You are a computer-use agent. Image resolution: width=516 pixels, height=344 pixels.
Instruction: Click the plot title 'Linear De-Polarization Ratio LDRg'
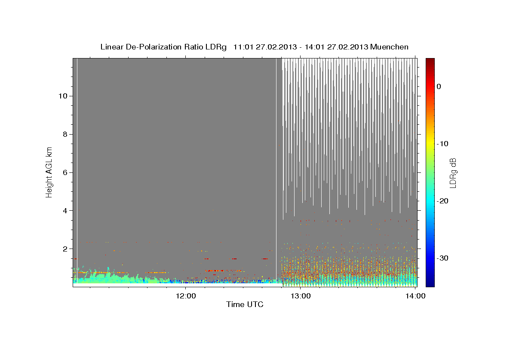point(163,47)
